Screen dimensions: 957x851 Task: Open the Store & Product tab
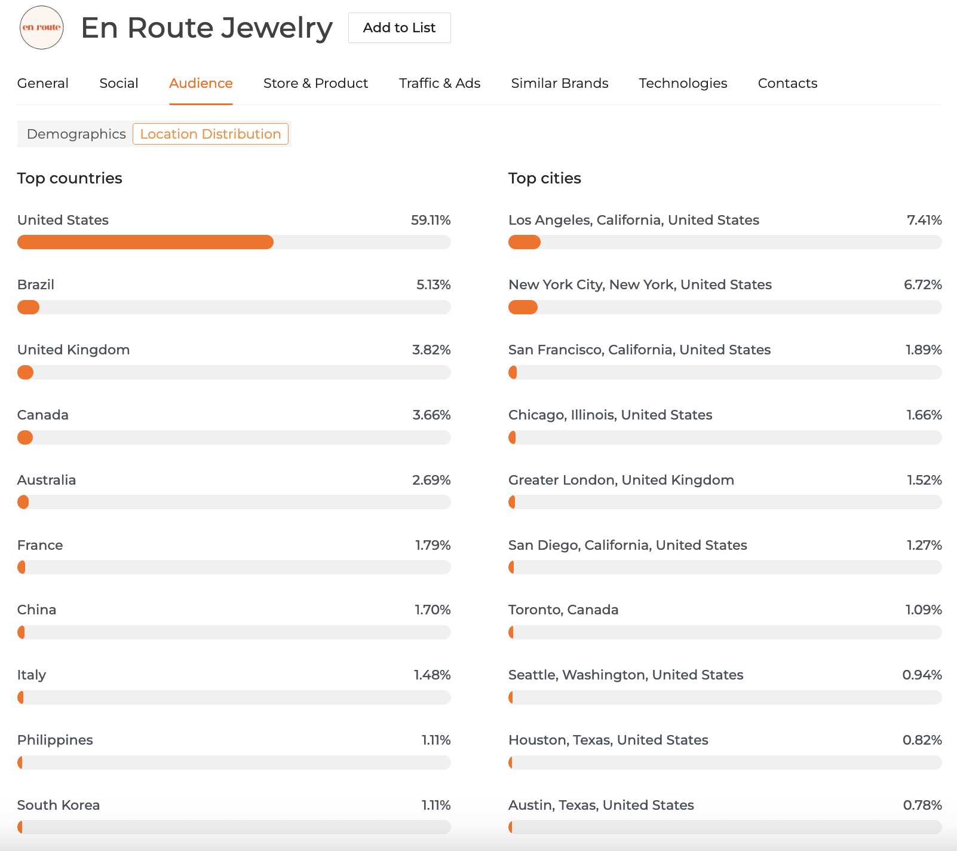315,83
